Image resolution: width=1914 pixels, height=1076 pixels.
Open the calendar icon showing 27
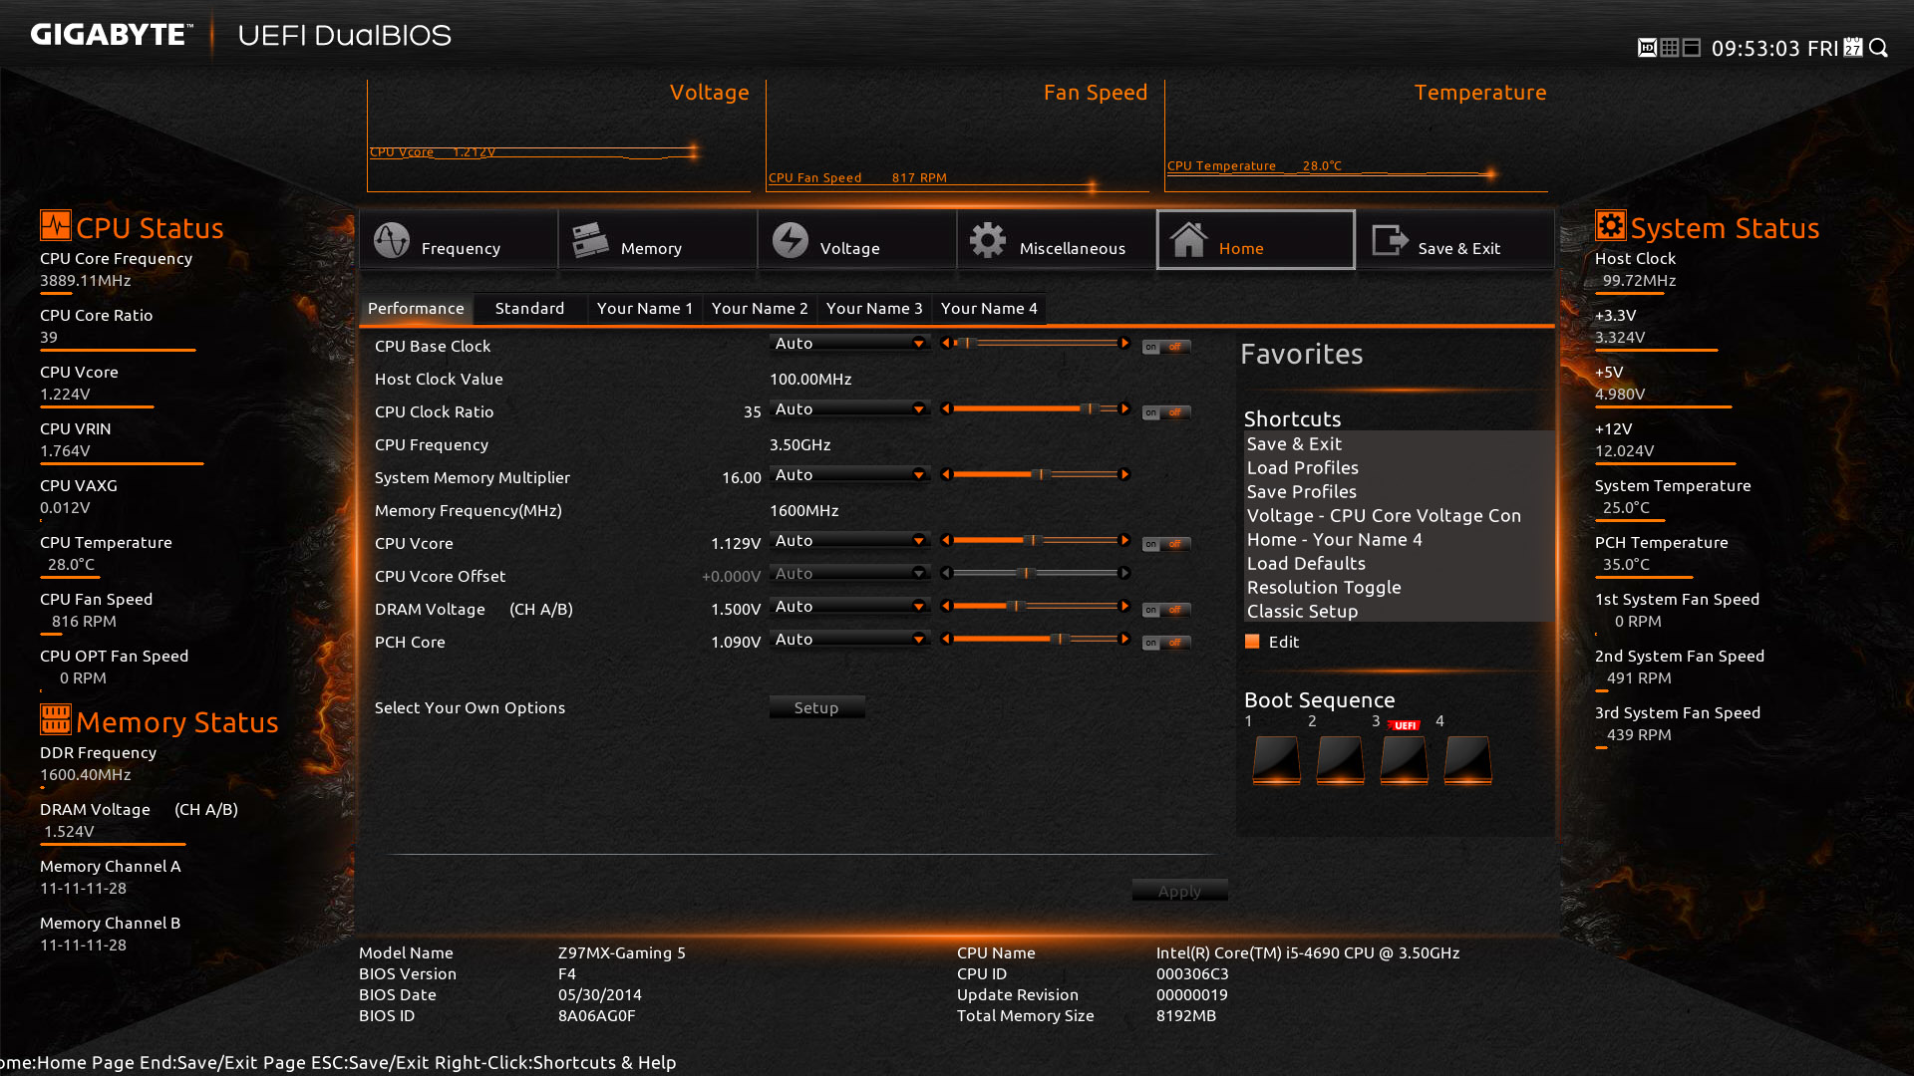tap(1853, 48)
